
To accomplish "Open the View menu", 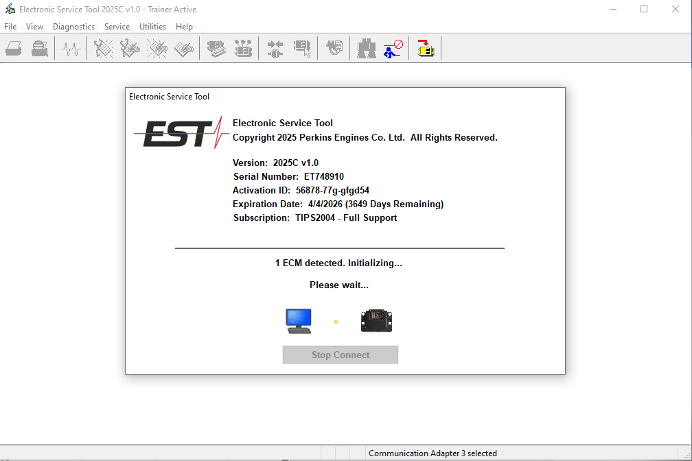I will [34, 27].
